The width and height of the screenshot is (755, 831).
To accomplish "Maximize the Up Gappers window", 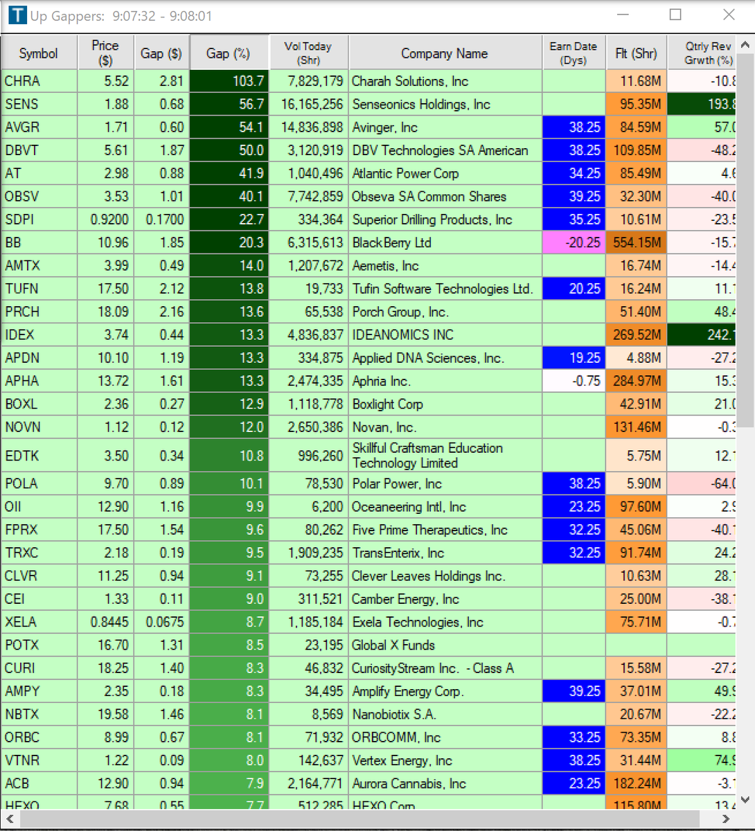I will [x=676, y=15].
